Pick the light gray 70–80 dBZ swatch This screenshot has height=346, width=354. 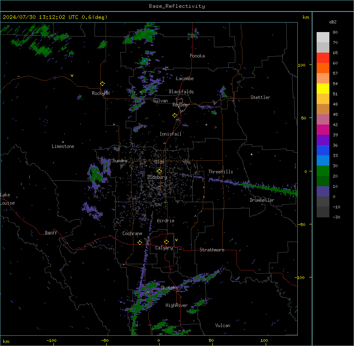pyautogui.click(x=323, y=37)
